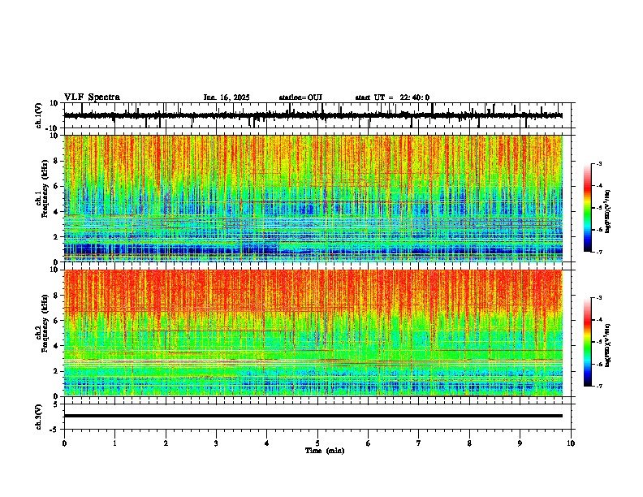Click the -7 label on ch.2 color scale
The height and width of the screenshot is (497, 643).
(599, 387)
